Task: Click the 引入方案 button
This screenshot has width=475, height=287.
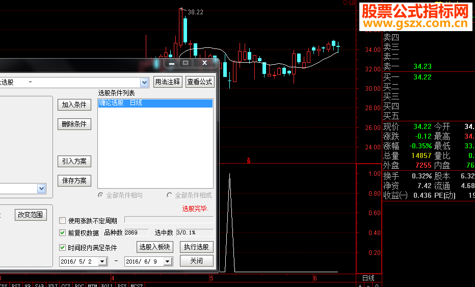Action: (x=74, y=161)
